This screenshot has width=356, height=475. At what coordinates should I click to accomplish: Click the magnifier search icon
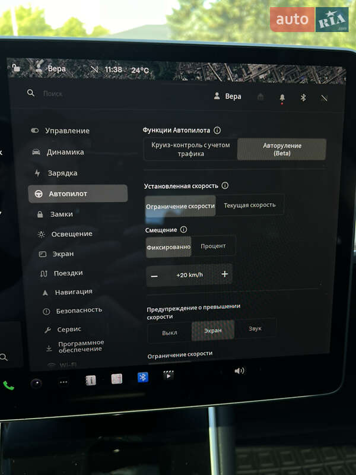(31, 93)
